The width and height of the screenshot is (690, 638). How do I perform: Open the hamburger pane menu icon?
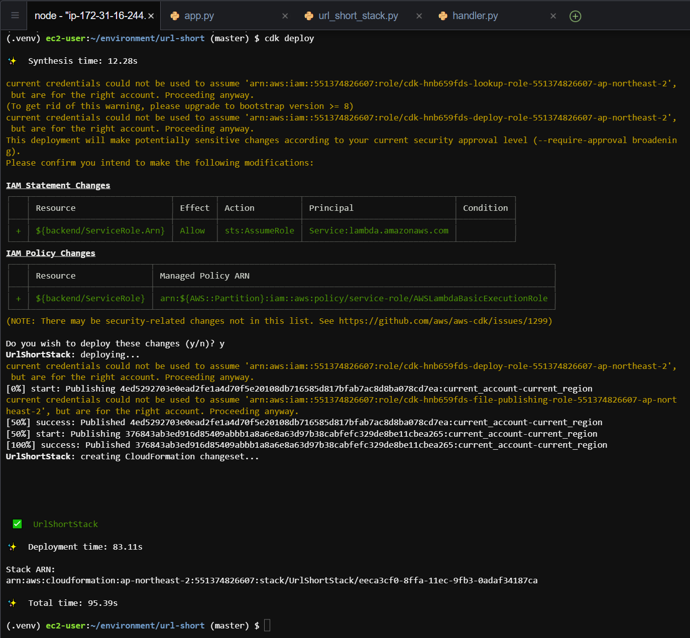click(15, 16)
